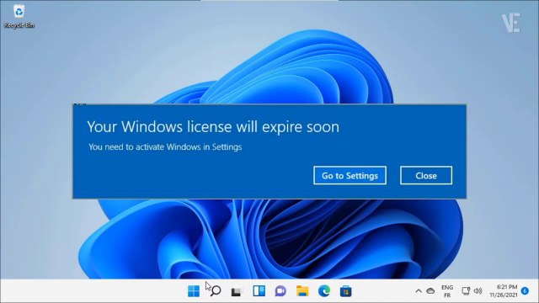Open the Widgets panel icon
This screenshot has height=303, width=539.
[x=259, y=291]
